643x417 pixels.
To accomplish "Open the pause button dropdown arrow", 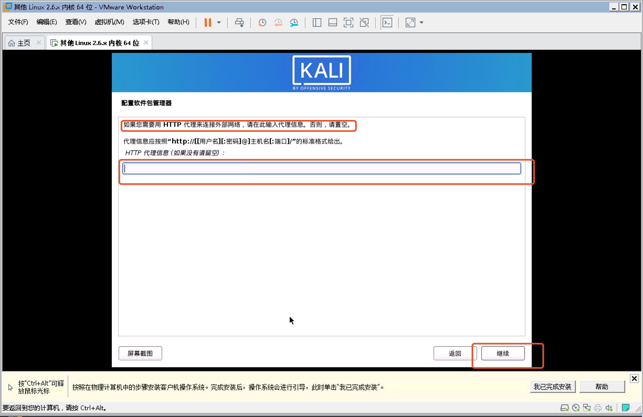I will pyautogui.click(x=219, y=23).
